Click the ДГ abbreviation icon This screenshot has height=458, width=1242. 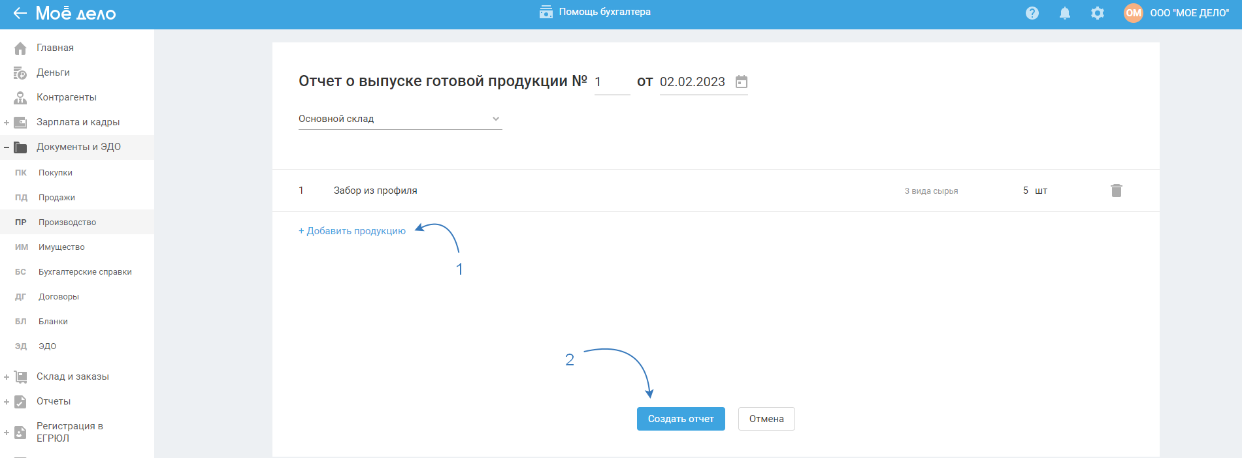(x=21, y=297)
